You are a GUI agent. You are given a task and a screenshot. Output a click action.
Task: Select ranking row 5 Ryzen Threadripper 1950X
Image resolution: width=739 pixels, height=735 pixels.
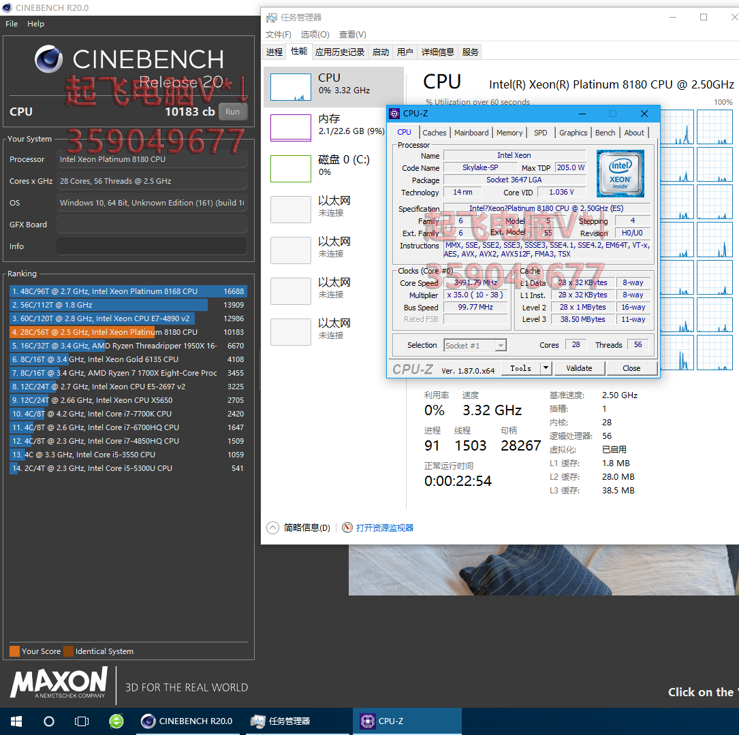[x=128, y=346]
